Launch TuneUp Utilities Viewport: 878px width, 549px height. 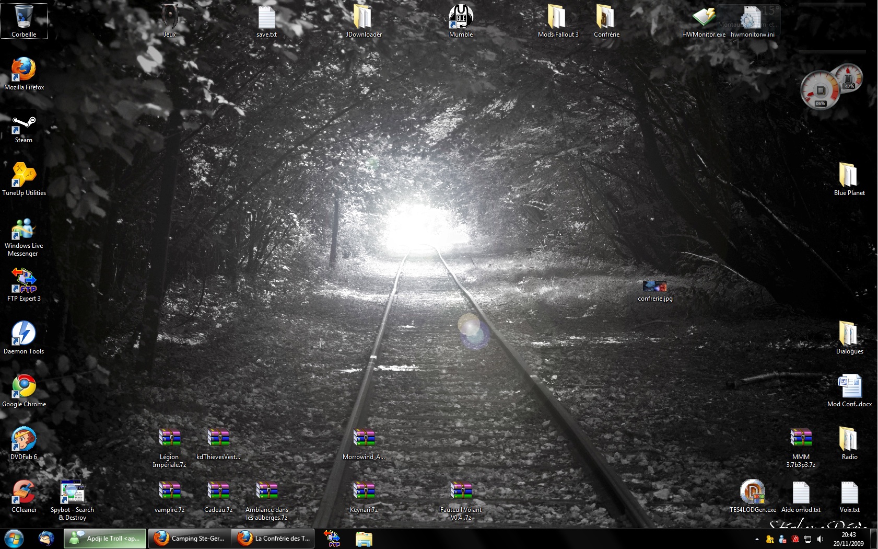[24, 179]
